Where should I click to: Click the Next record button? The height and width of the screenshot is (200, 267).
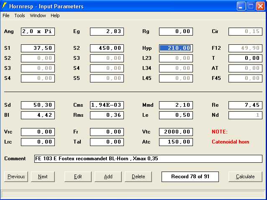point(43,177)
